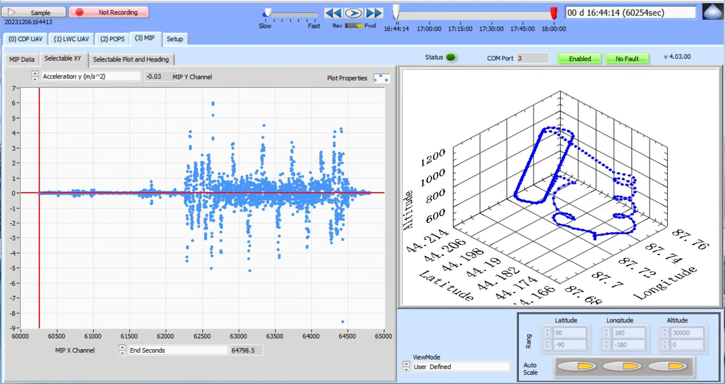Open the Selectable Plot and Heading tab

click(131, 59)
